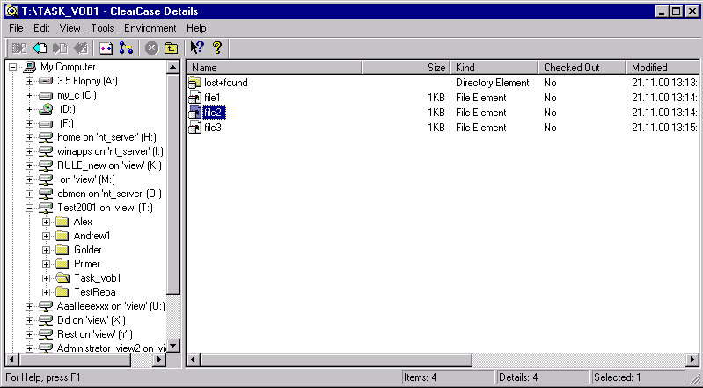Click tree pane vertical scroll down arrow
The height and width of the screenshot is (388, 703).
click(173, 346)
